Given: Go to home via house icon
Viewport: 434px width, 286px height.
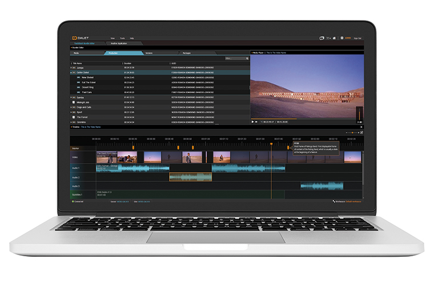Looking at the screenshot, I should point(335,38).
